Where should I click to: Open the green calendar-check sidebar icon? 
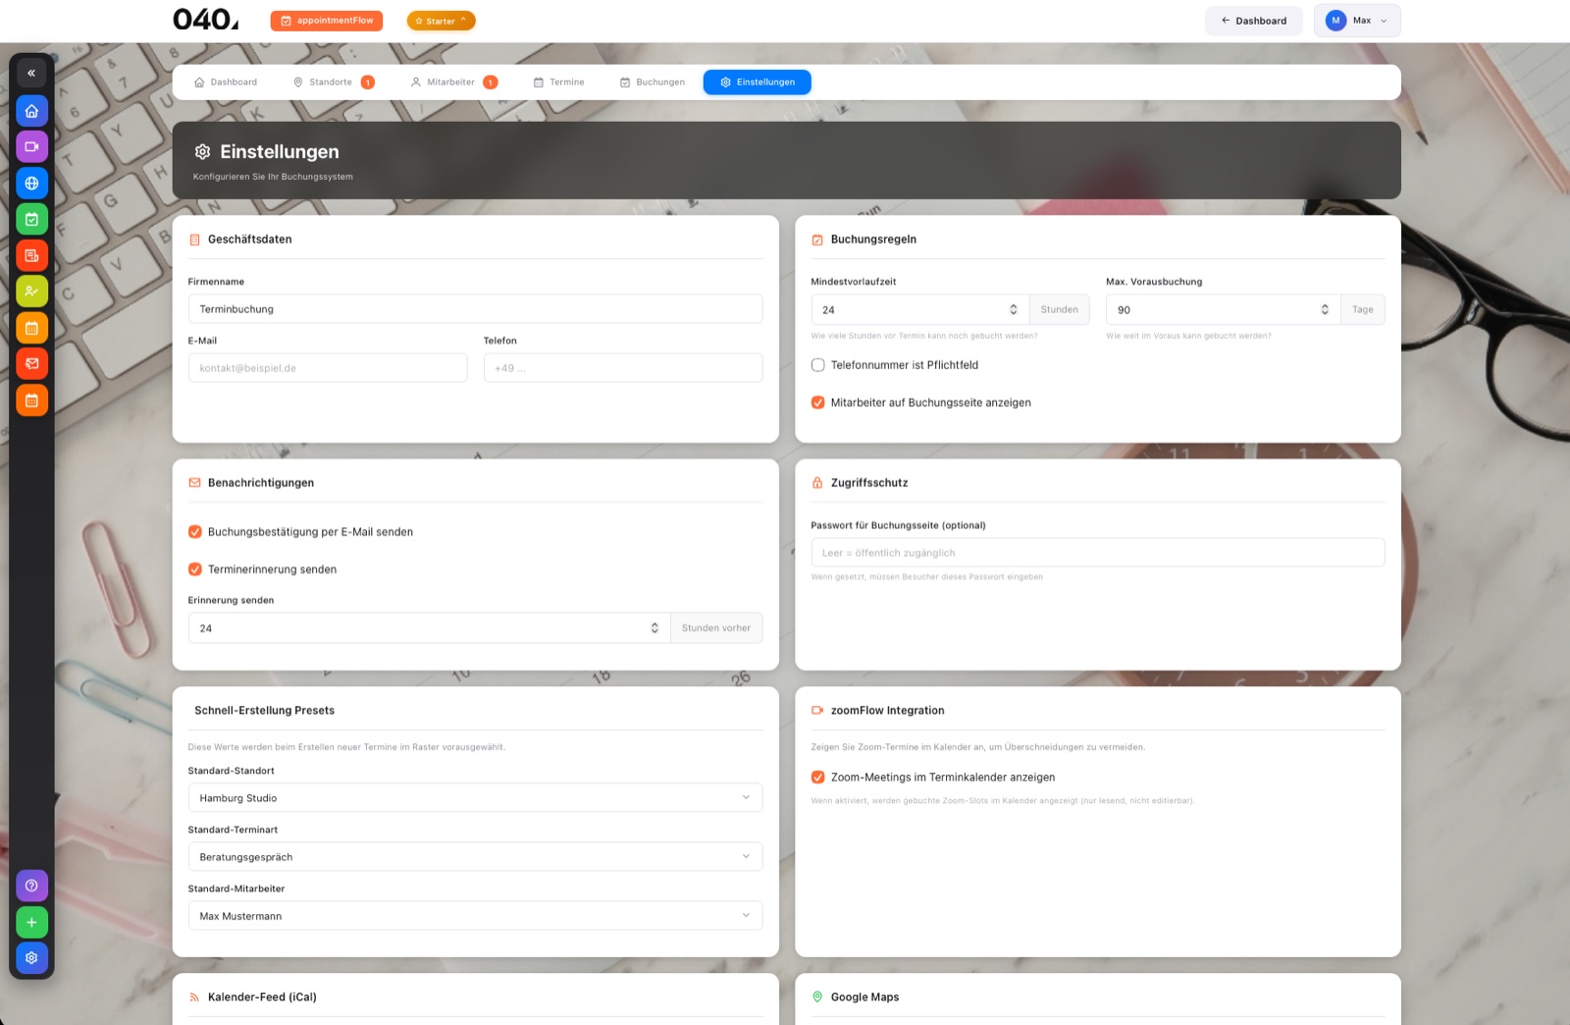[31, 220]
